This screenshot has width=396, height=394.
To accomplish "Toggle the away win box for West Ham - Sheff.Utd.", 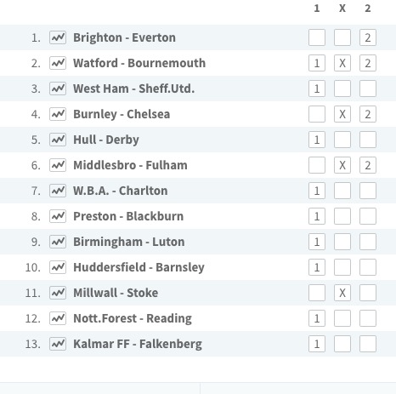I will [x=368, y=89].
